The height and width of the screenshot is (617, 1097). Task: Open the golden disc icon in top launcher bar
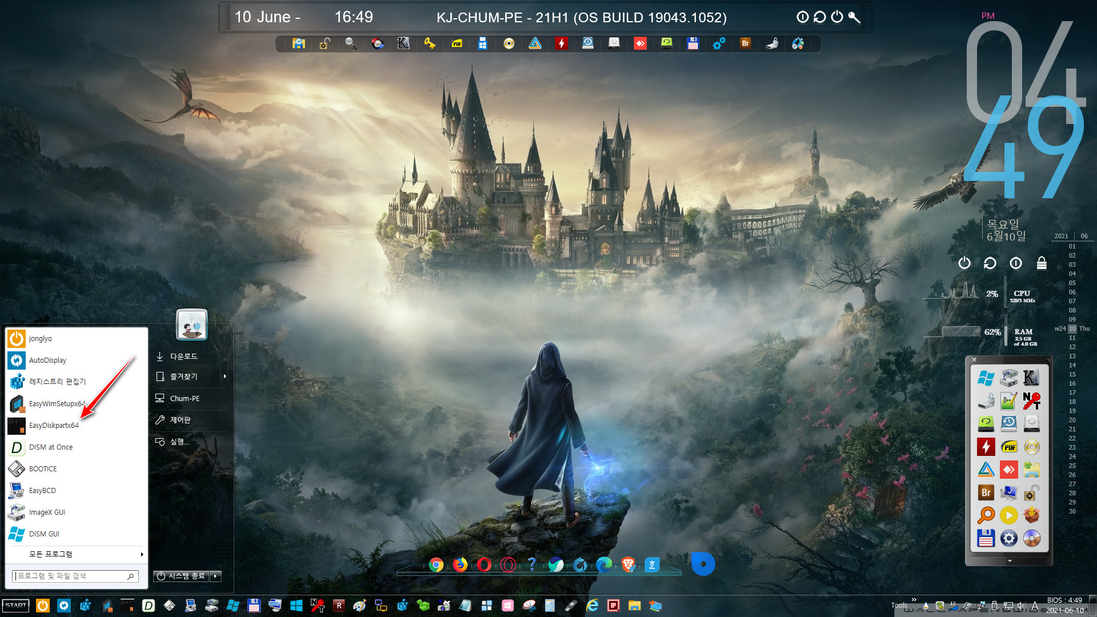(x=509, y=43)
